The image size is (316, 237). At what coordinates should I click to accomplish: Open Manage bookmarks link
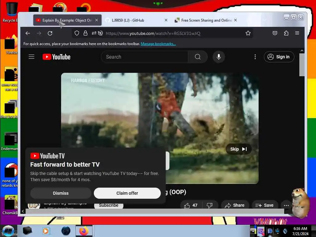[158, 44]
